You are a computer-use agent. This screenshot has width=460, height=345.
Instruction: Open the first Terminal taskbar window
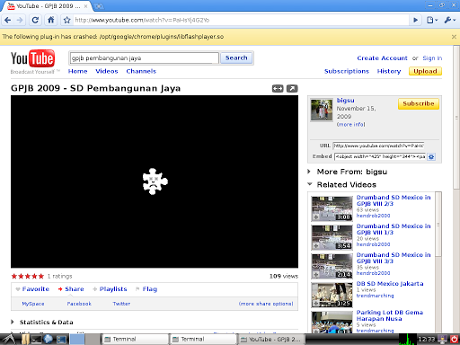135,339
